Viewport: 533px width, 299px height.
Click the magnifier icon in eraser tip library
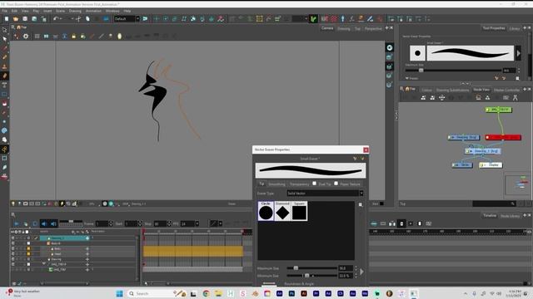[361, 205]
